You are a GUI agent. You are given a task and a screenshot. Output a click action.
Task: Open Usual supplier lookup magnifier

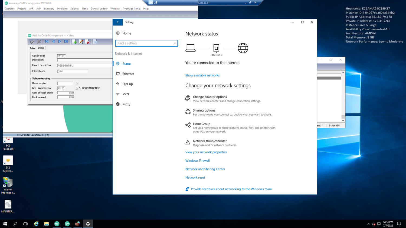(x=77, y=83)
